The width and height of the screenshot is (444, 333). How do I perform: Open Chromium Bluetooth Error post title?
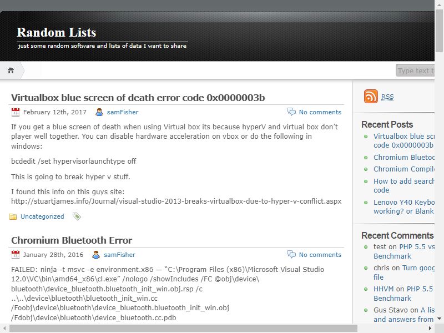72,240
